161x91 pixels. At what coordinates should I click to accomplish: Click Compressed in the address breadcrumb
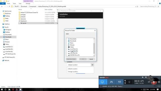click(32, 6)
